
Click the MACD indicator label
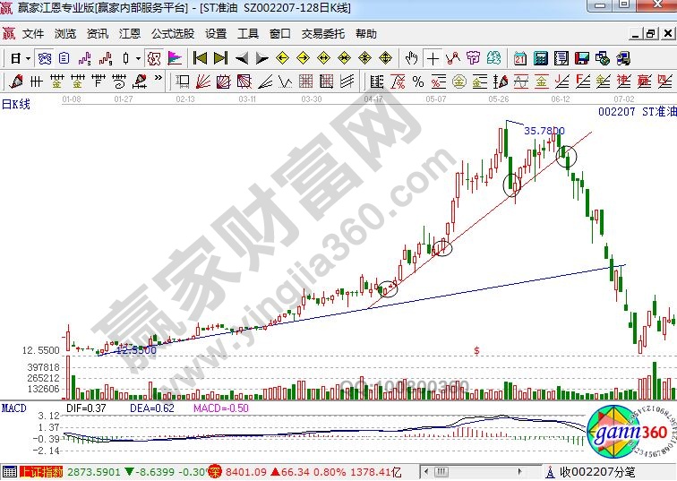pos(13,408)
